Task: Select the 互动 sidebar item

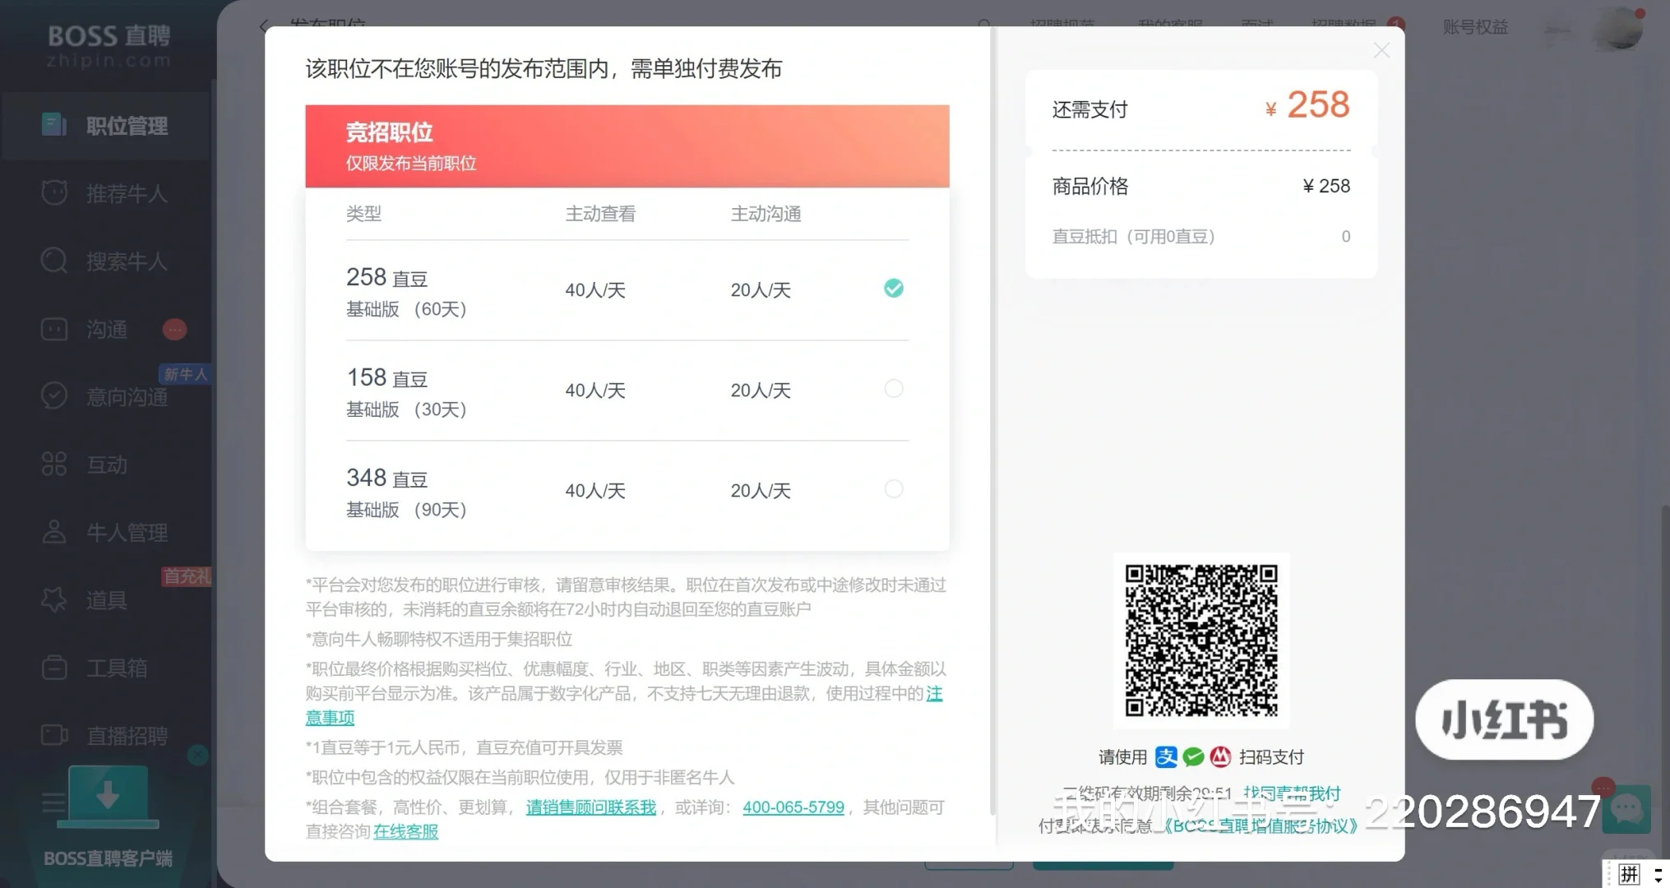Action: point(105,465)
